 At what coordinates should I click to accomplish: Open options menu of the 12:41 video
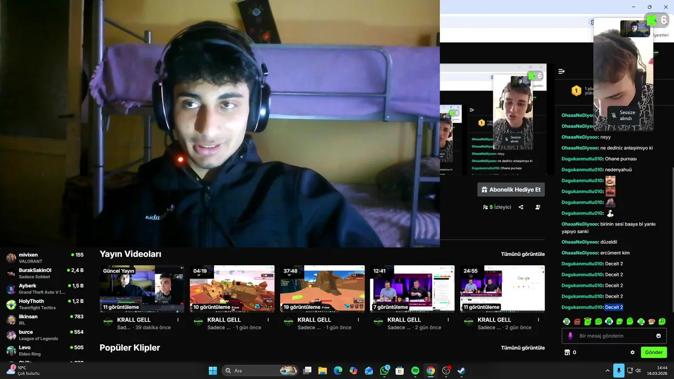click(448, 320)
